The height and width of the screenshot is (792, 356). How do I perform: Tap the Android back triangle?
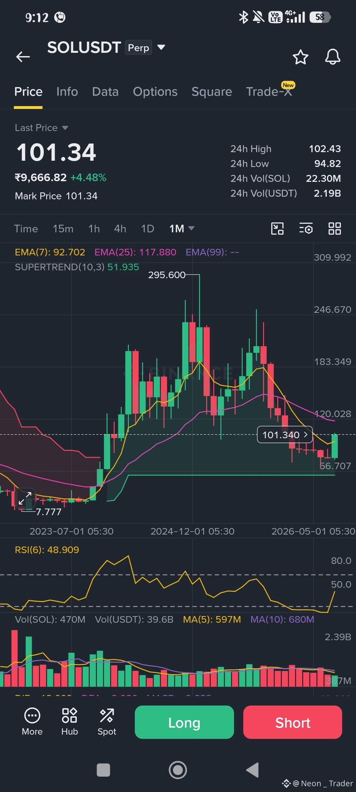pyautogui.click(x=252, y=770)
